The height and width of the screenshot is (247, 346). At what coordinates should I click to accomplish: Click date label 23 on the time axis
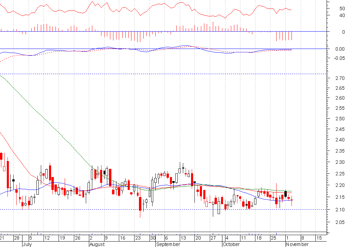[x=138, y=238]
